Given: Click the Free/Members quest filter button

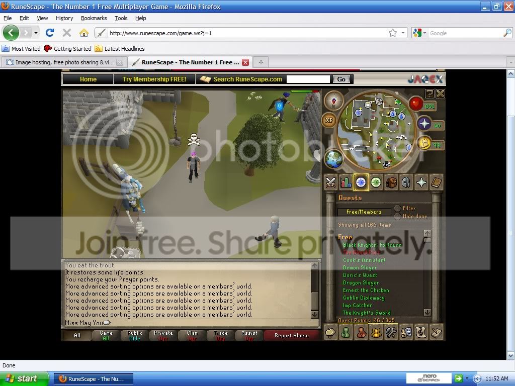Looking at the screenshot, I should click(364, 212).
